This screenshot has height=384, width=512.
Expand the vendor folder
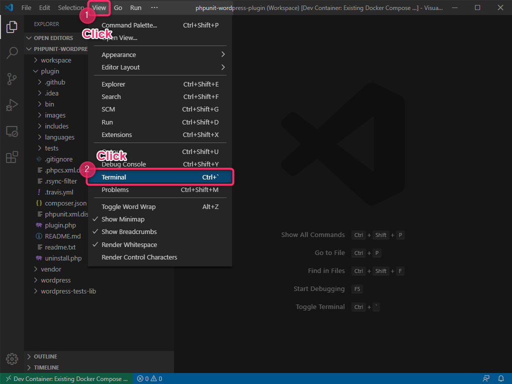tap(51, 269)
